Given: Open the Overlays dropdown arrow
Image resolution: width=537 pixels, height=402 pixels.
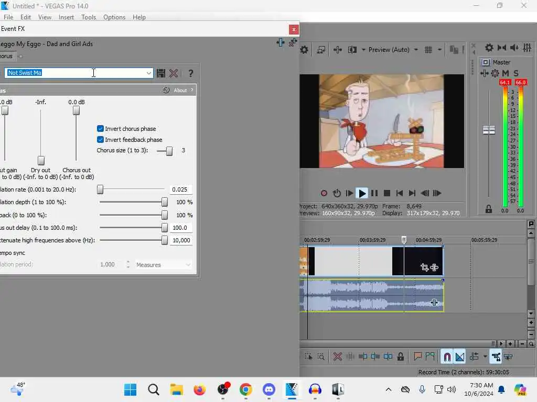Looking at the screenshot, I should point(439,50).
